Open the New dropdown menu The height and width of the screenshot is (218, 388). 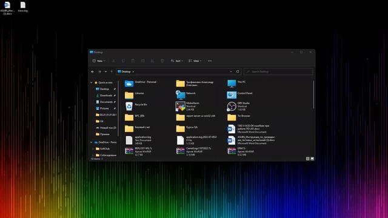98,61
